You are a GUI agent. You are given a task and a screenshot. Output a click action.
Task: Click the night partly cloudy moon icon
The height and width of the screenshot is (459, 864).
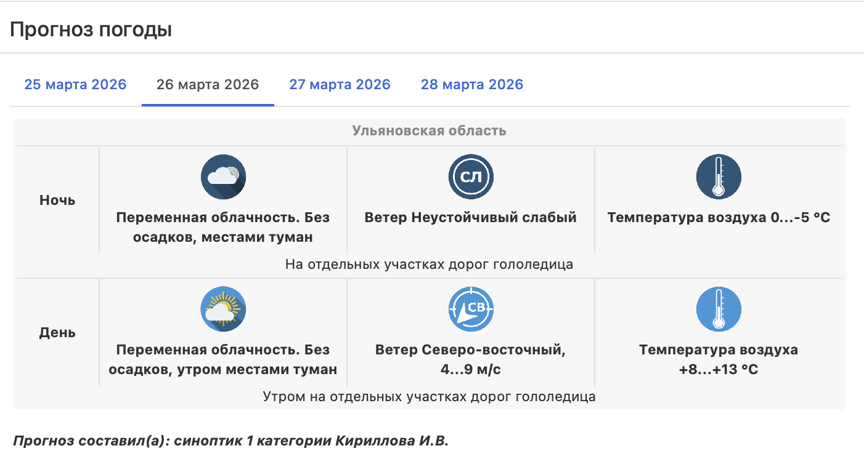tap(223, 177)
